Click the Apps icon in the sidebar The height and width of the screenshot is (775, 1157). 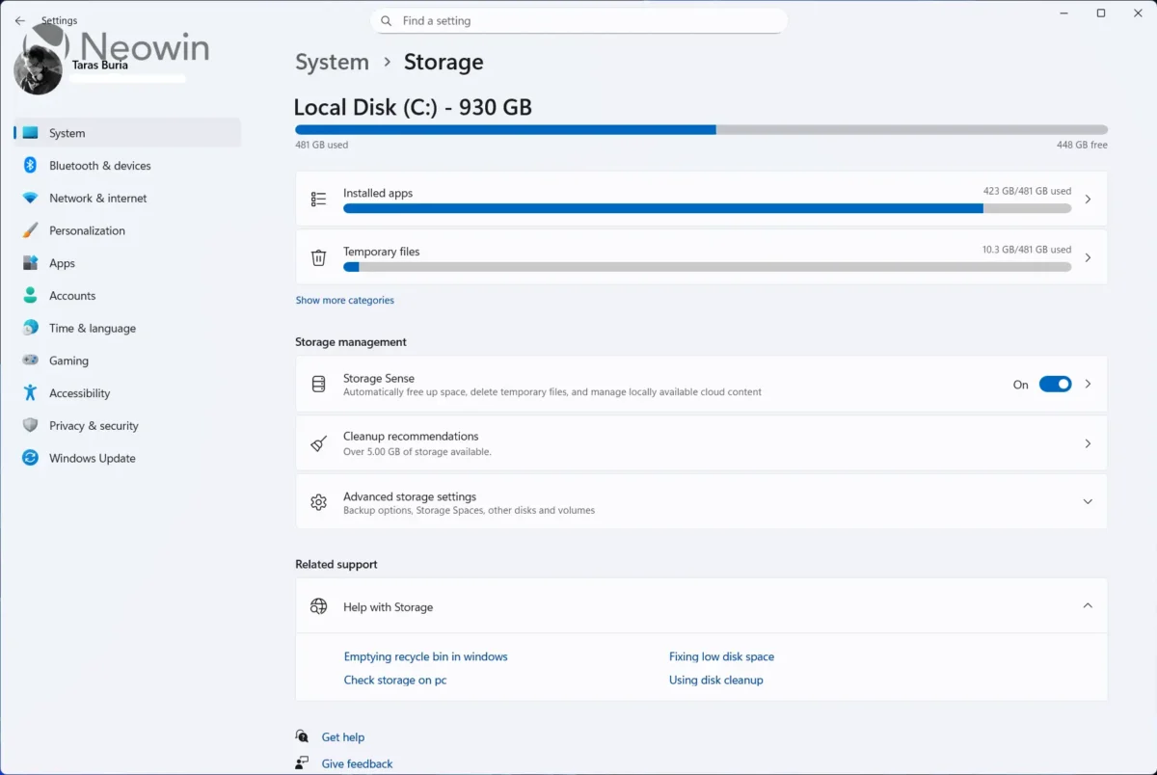tap(30, 262)
